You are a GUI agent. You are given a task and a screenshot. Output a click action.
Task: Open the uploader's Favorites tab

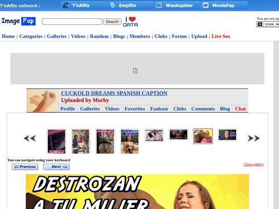[x=134, y=109]
